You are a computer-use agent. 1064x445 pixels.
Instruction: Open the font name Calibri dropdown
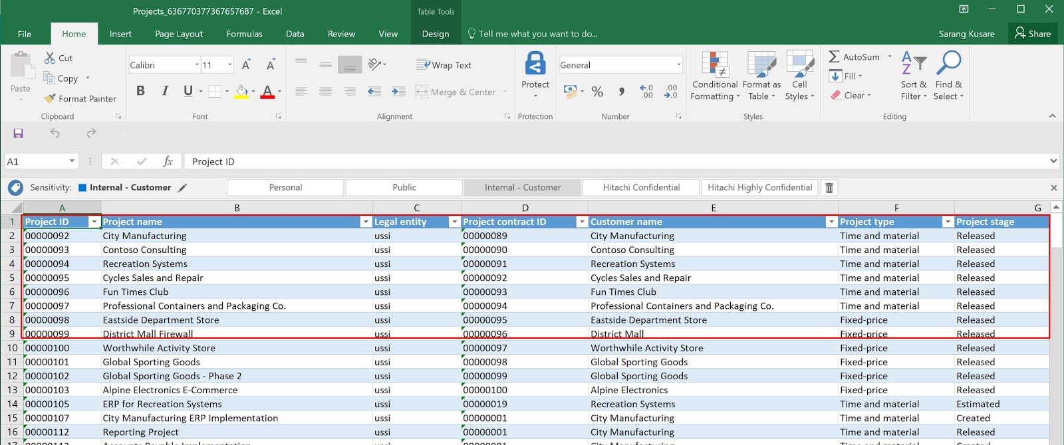(x=198, y=64)
